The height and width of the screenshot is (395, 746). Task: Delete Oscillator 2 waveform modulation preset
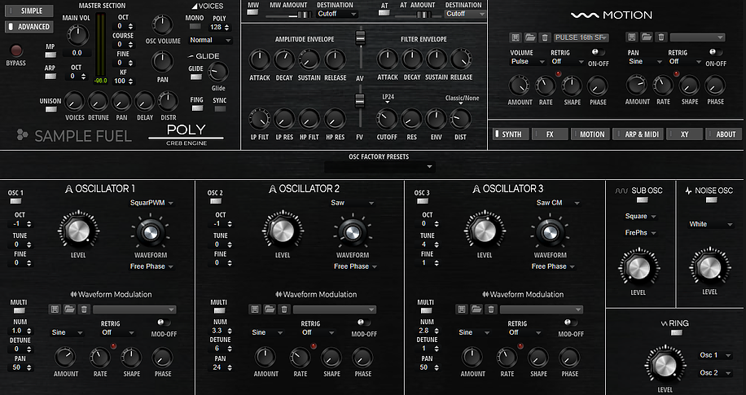coord(284,309)
